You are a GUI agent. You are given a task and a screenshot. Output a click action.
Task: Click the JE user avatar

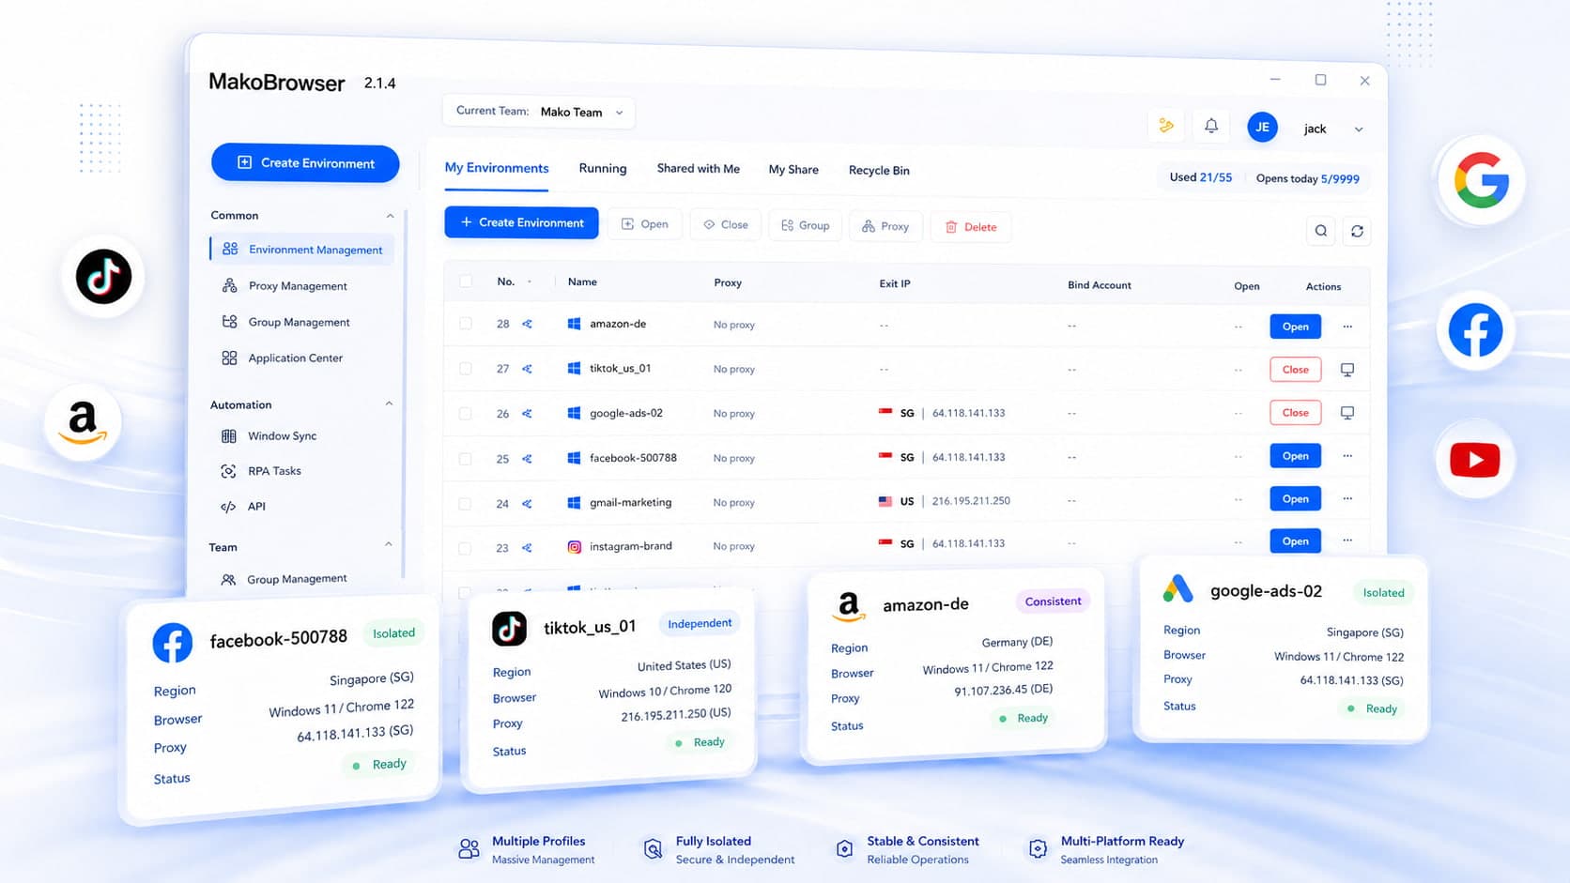click(1262, 127)
